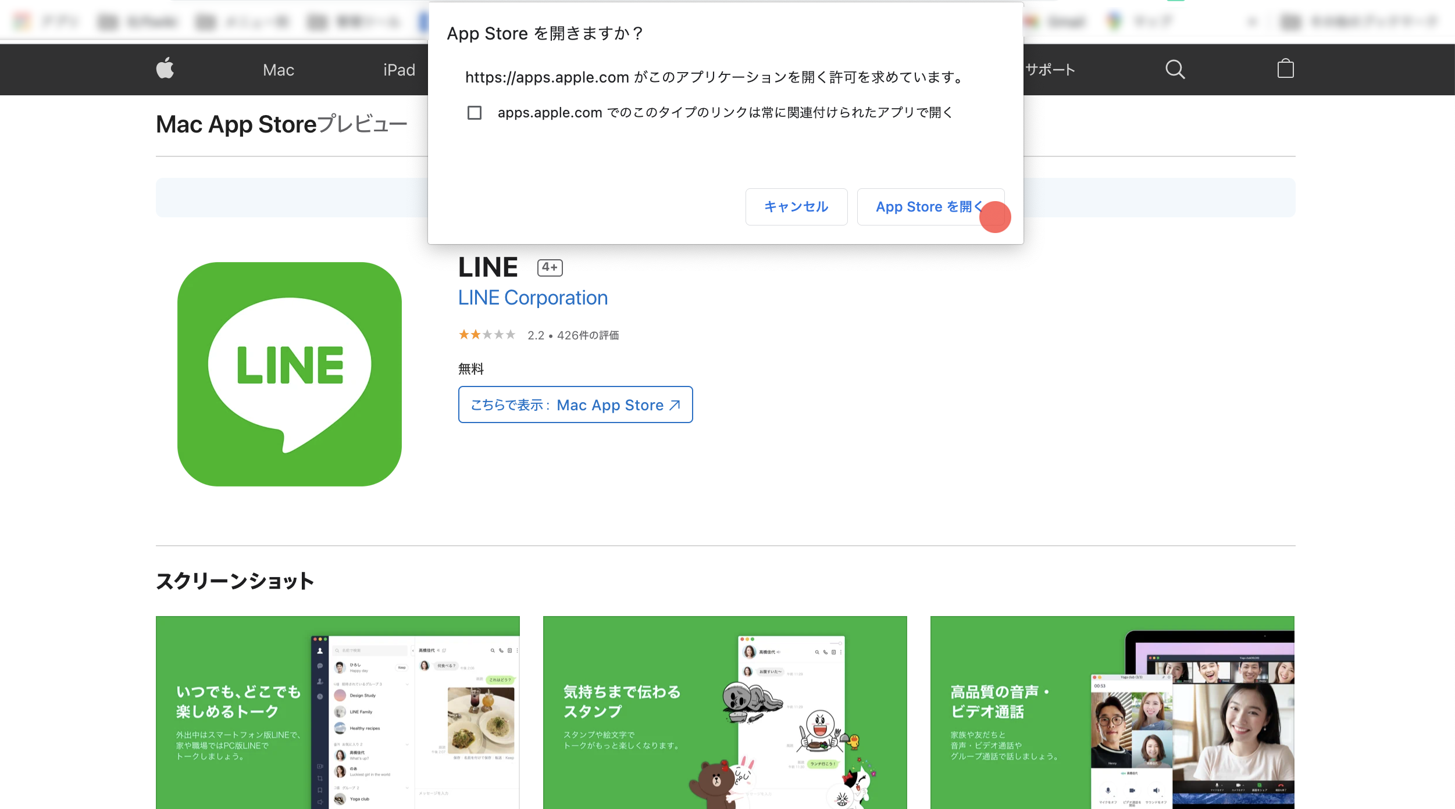
Task: Click the LINE 4+ age rating badge
Action: click(548, 267)
